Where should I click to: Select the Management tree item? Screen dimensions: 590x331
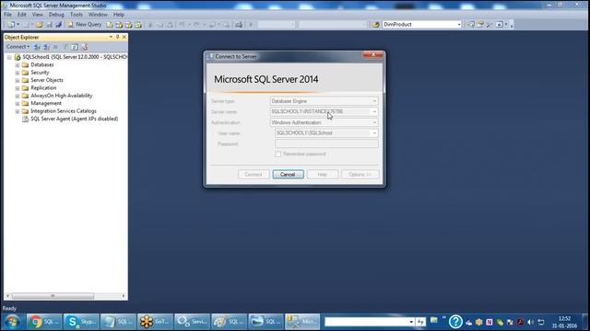pyautogui.click(x=46, y=103)
